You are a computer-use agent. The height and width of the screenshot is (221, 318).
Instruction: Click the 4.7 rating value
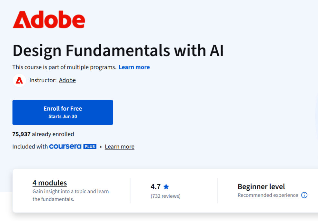click(155, 186)
